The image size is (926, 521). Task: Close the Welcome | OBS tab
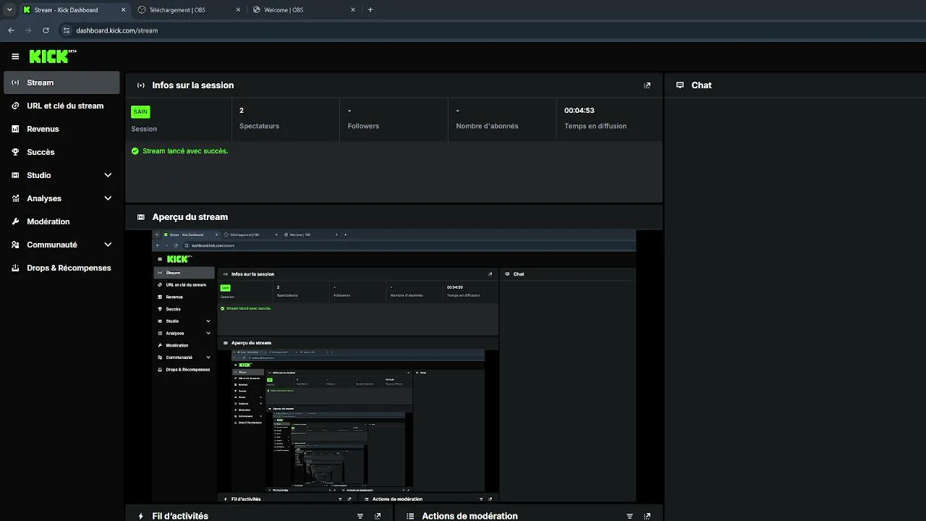tap(353, 10)
